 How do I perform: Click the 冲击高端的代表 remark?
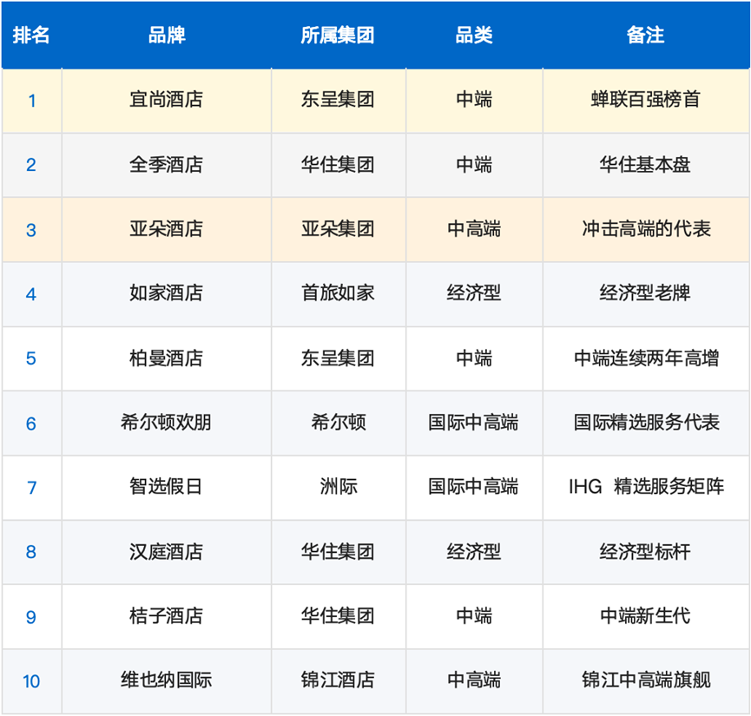[646, 229]
